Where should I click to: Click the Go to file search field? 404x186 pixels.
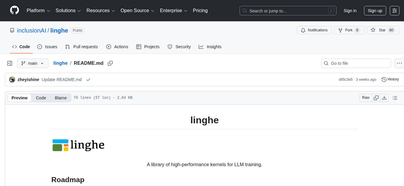[356, 63]
